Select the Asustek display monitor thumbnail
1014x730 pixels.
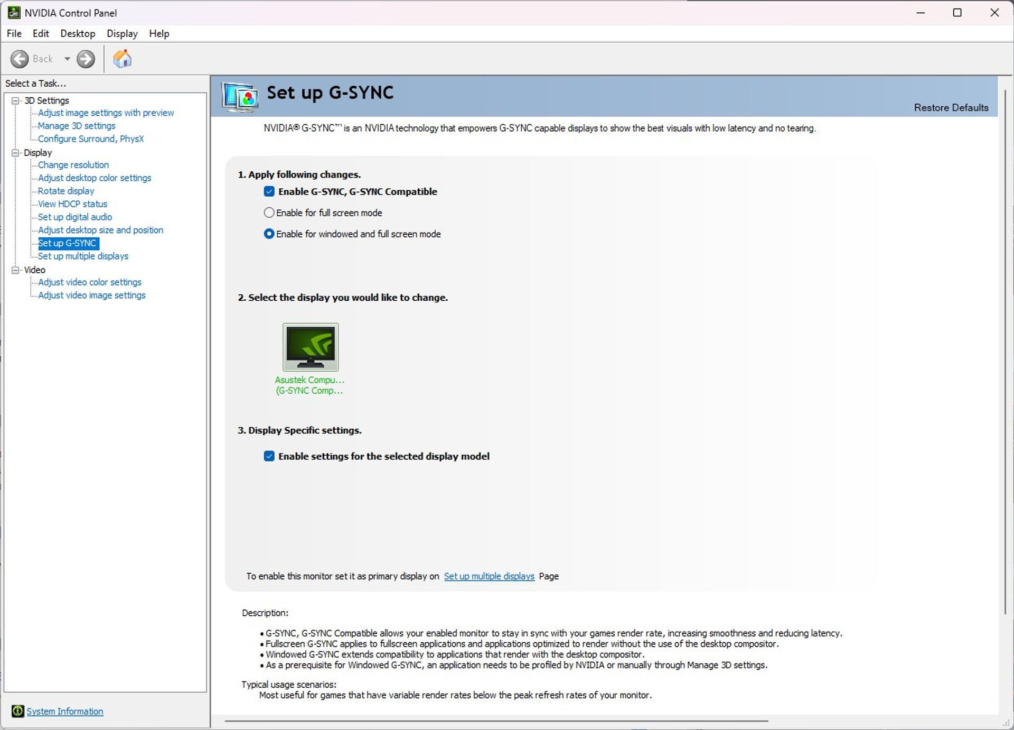pos(311,347)
